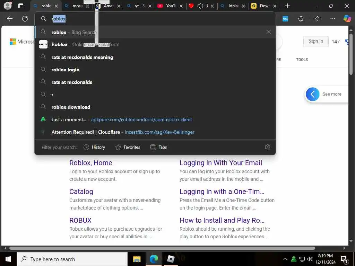Image resolution: width=355 pixels, height=266 pixels.
Task: Open 'How to Install and Play Ro...' link
Action: (222, 220)
